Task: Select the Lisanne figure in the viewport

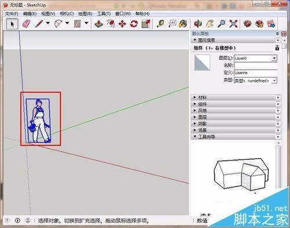Action: [x=39, y=121]
